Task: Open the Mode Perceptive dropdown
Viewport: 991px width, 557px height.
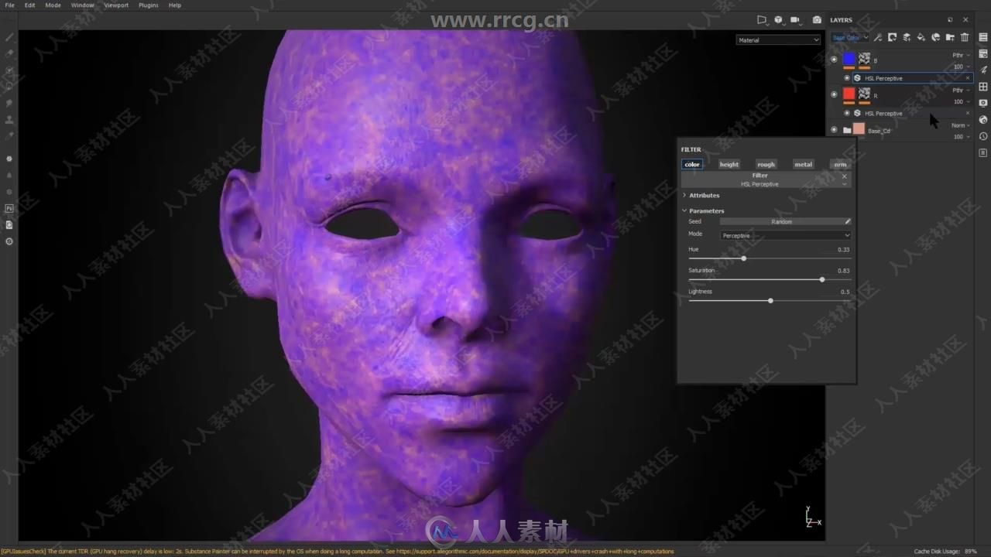Action: 785,235
